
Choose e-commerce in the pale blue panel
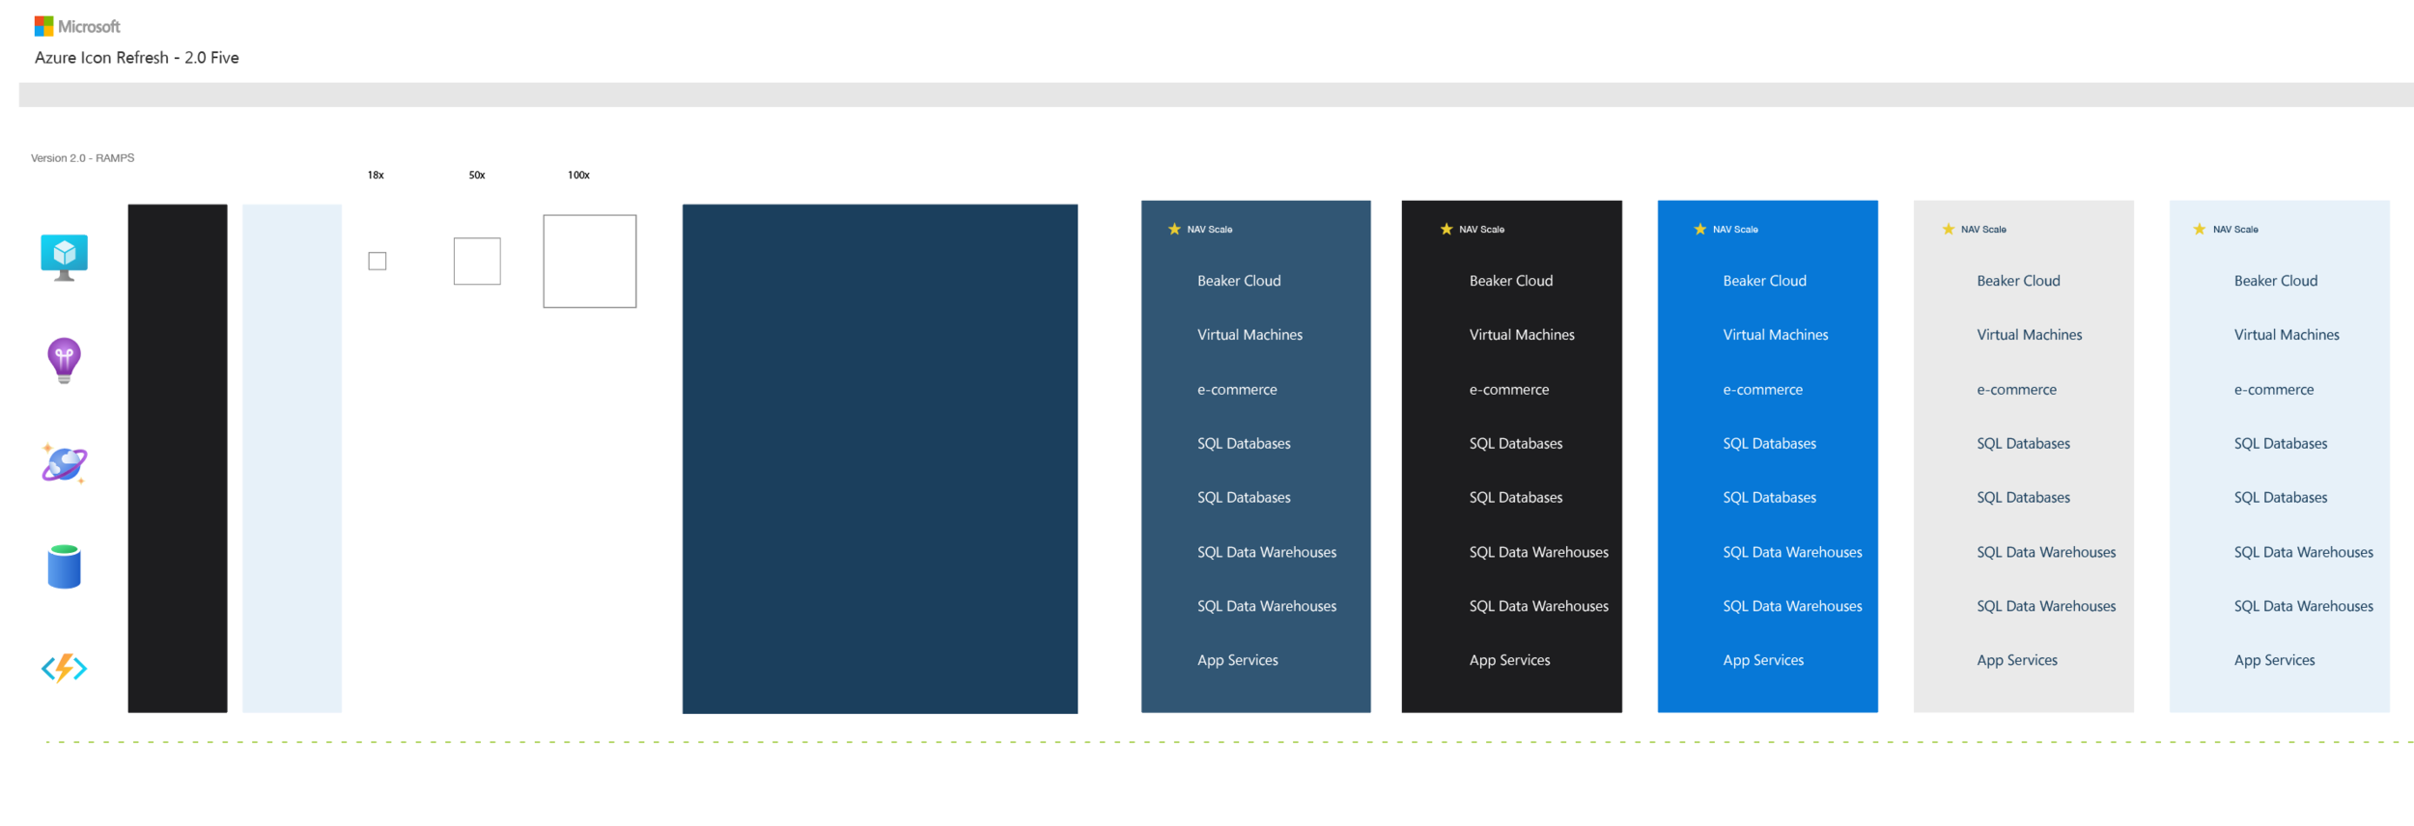tap(2274, 390)
